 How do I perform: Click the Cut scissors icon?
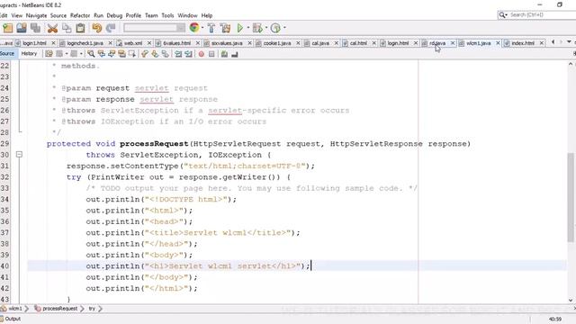pyautogui.click(x=52, y=28)
